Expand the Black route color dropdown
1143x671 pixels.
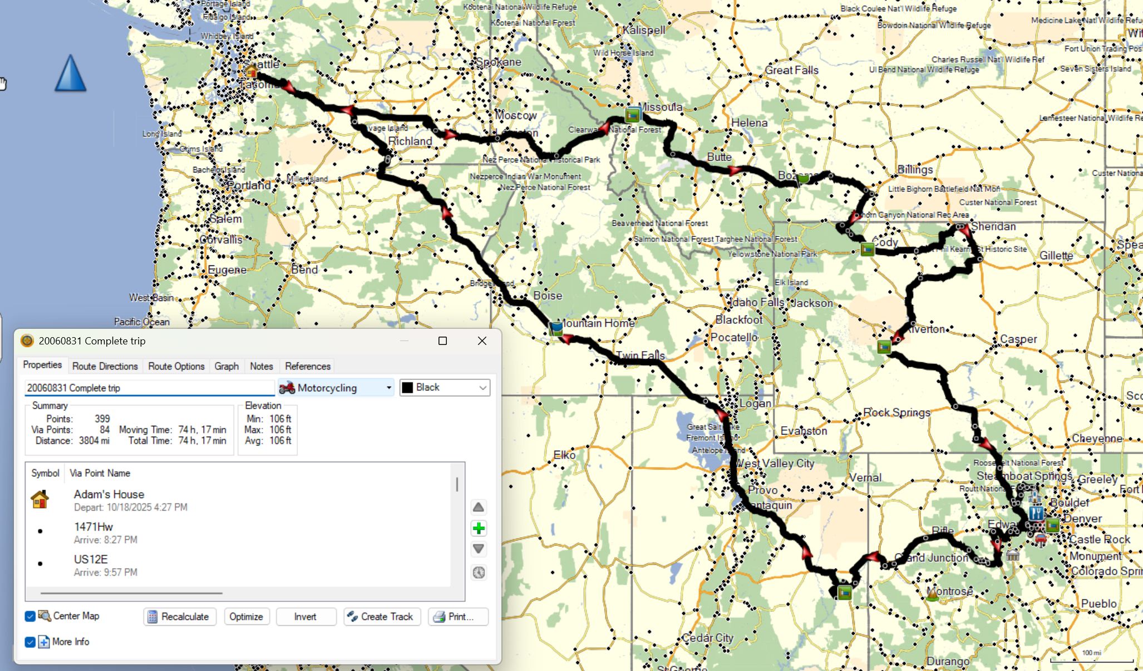(x=482, y=388)
